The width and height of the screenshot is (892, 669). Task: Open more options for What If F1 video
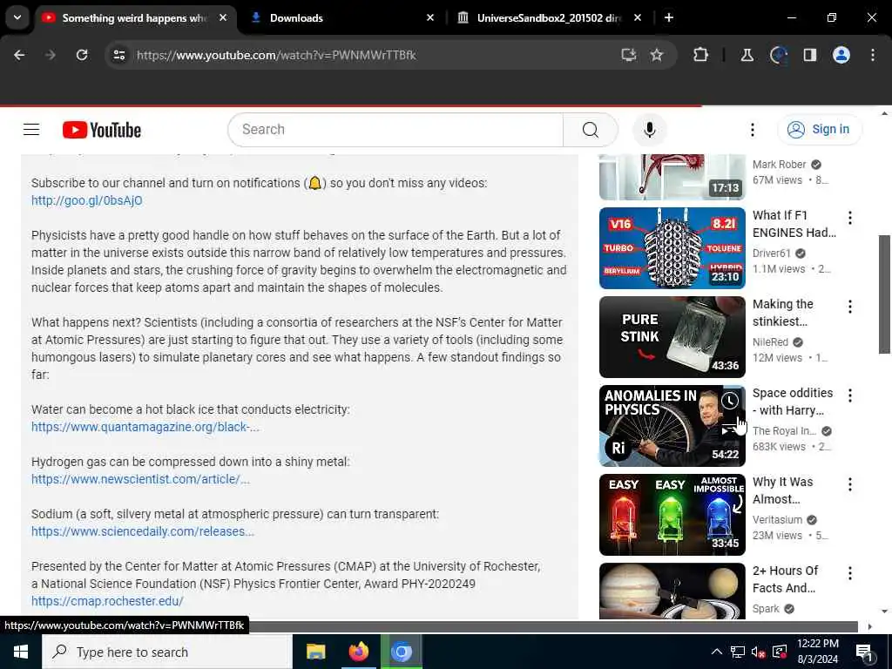click(x=850, y=218)
